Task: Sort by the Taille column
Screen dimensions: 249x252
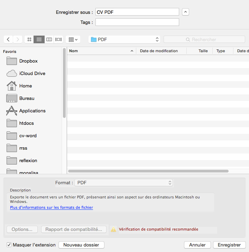Action: 200,51
